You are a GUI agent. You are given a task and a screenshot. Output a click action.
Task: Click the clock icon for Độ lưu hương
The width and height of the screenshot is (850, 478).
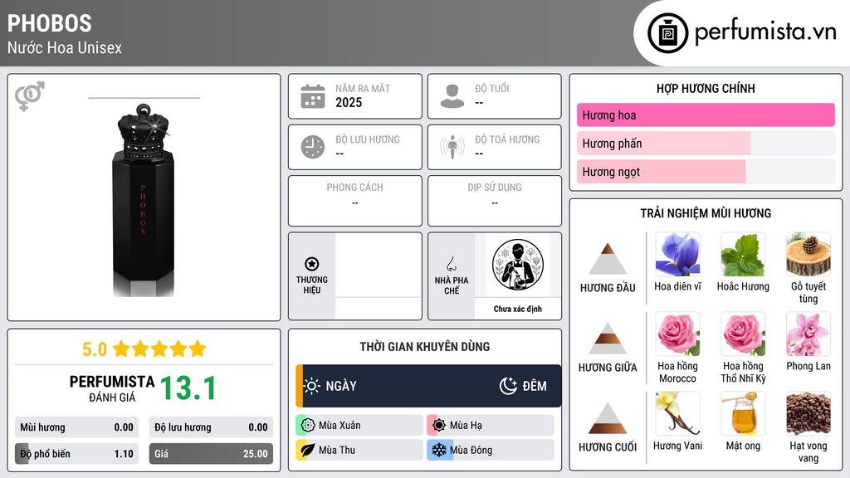(313, 147)
